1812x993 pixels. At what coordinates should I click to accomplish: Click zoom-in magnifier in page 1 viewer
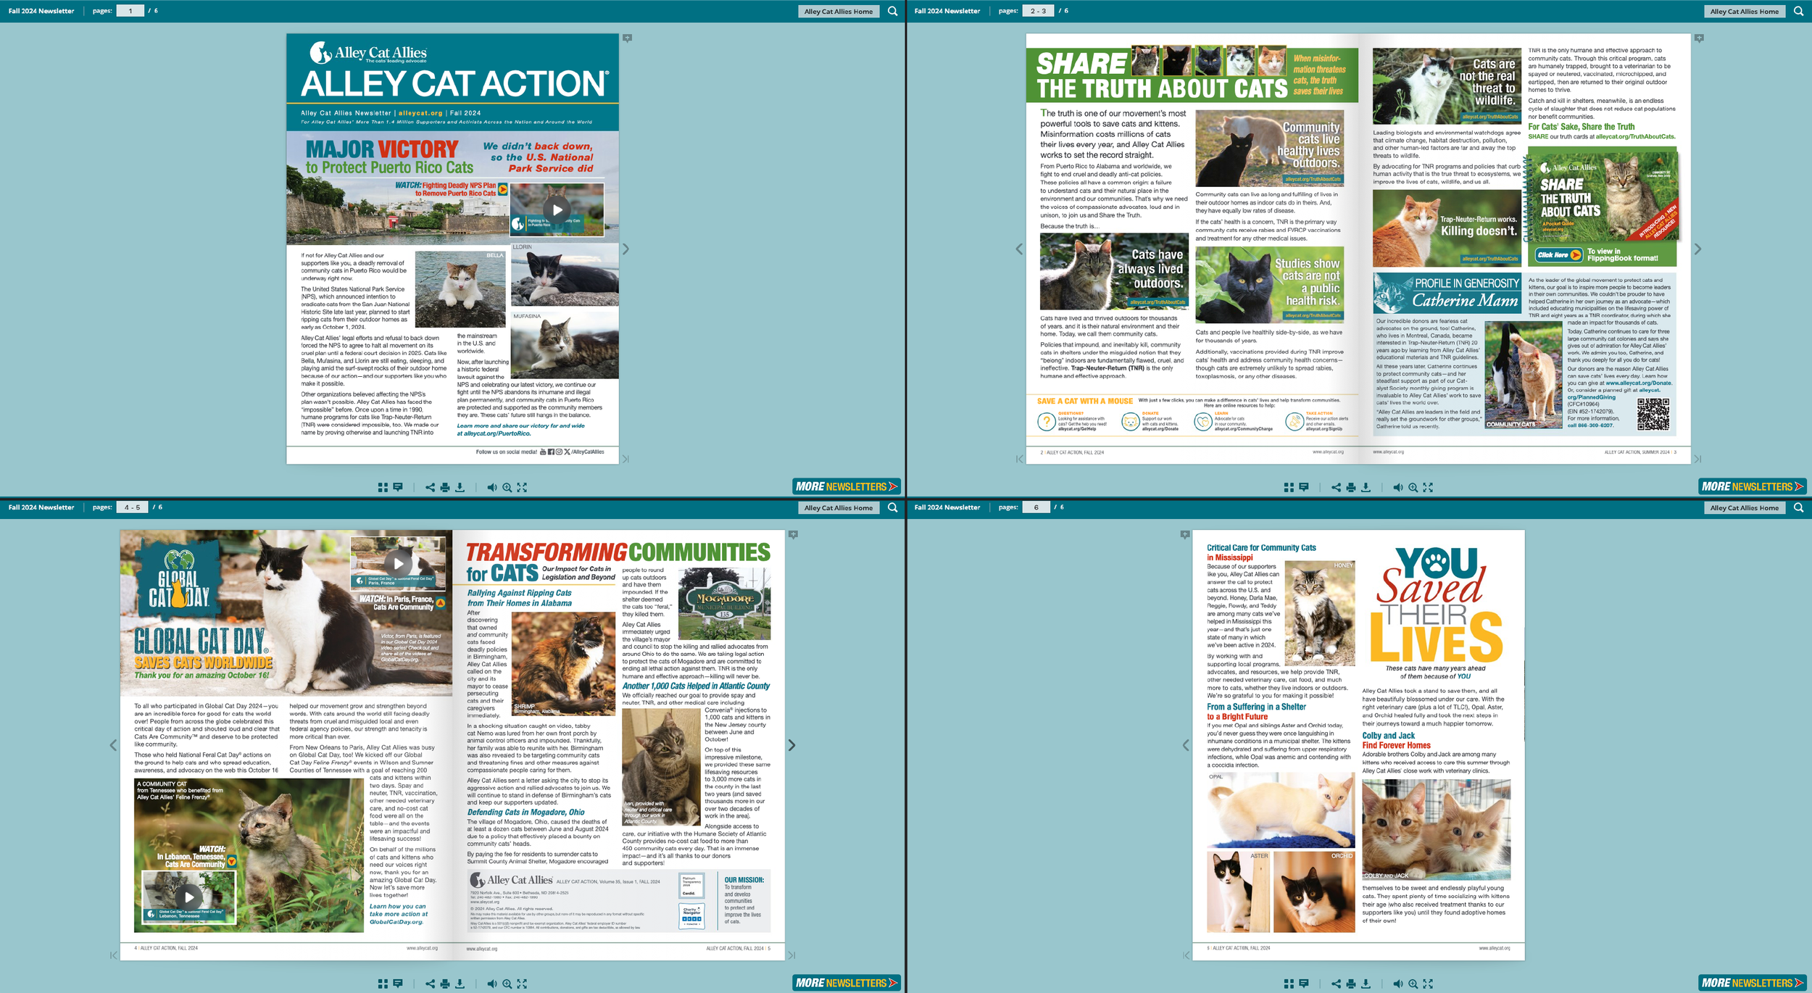[507, 487]
